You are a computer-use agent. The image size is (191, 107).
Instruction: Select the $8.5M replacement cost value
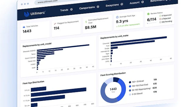91,27
